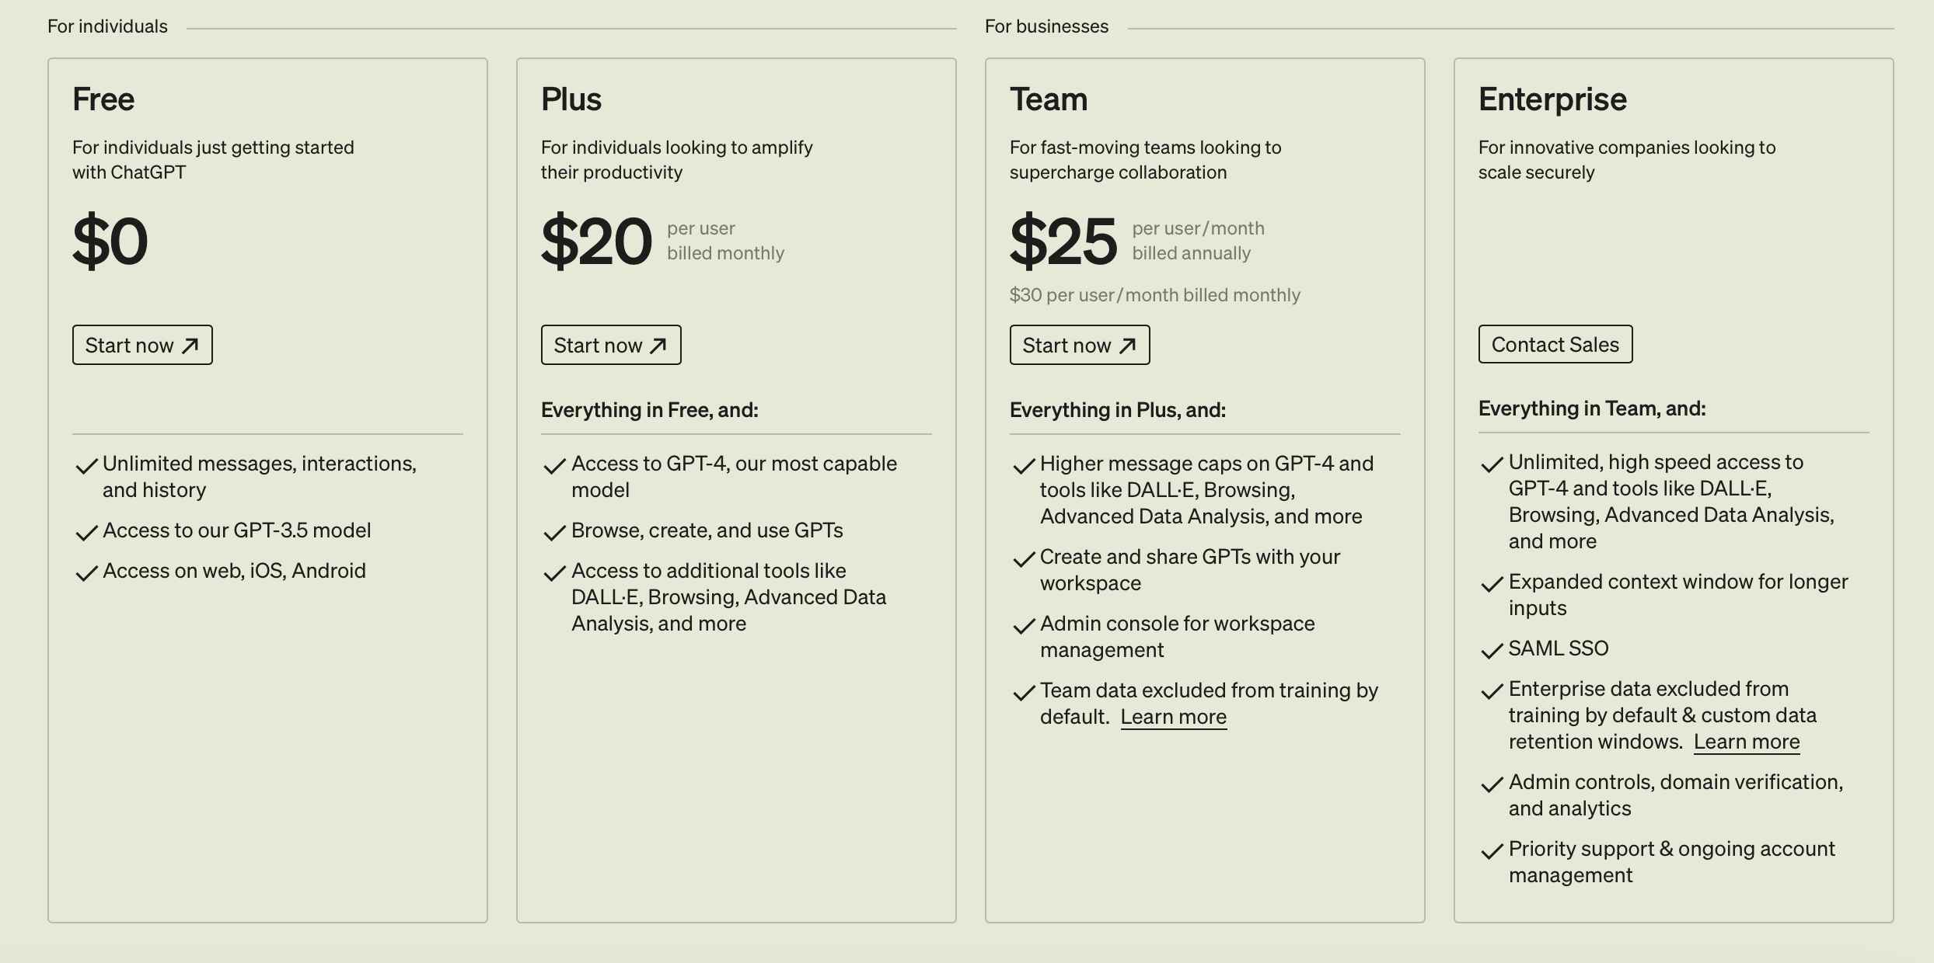Click the checkmark next to SAML SSO
This screenshot has height=963, width=1934.
click(1492, 651)
